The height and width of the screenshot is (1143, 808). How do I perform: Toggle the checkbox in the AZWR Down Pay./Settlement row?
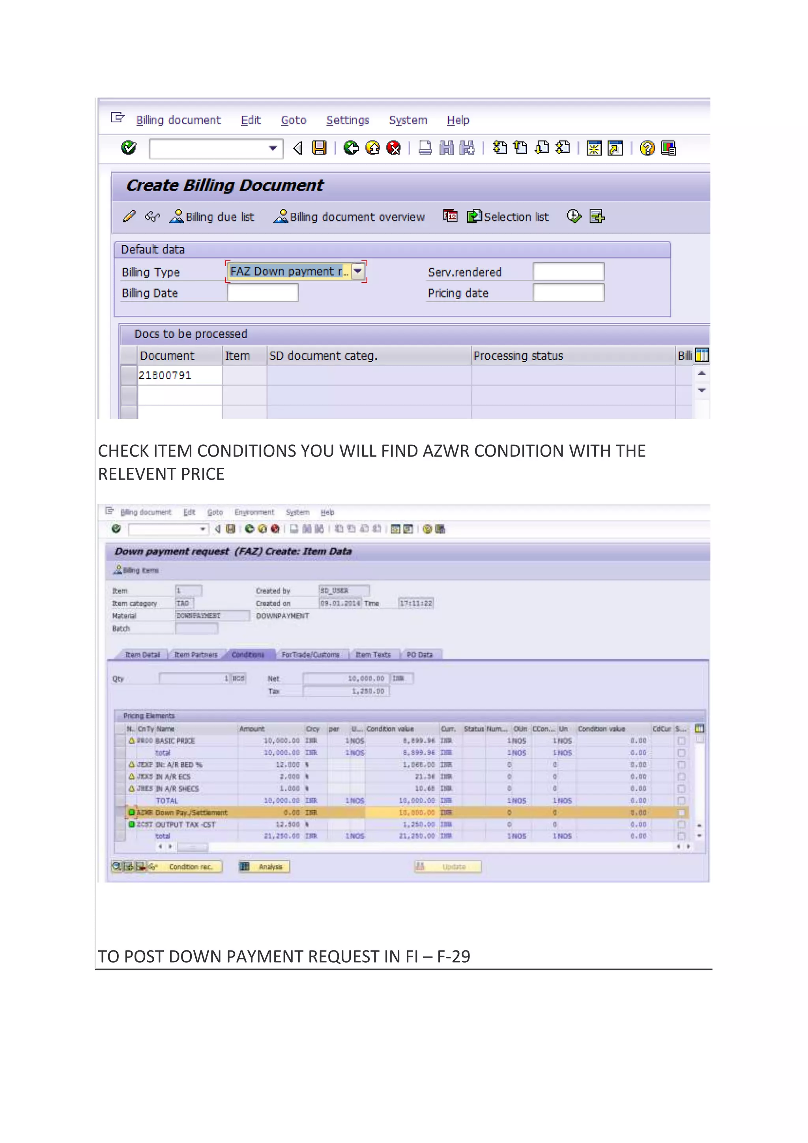pos(681,812)
